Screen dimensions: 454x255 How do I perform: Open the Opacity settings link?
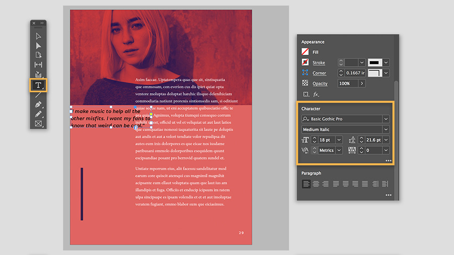tap(320, 84)
